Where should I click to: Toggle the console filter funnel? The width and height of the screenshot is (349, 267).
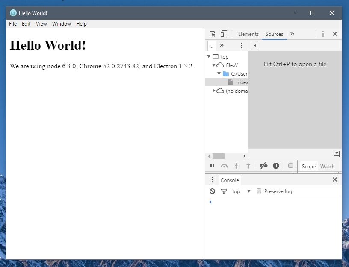pos(224,191)
